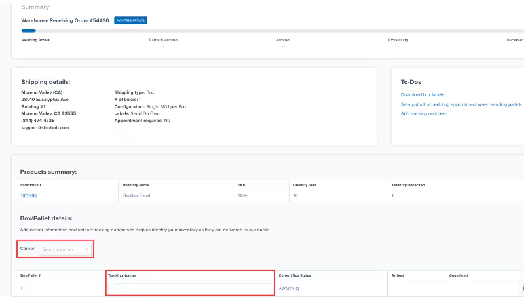
Task: Click the SKU value 1234 cell
Action: [242, 195]
